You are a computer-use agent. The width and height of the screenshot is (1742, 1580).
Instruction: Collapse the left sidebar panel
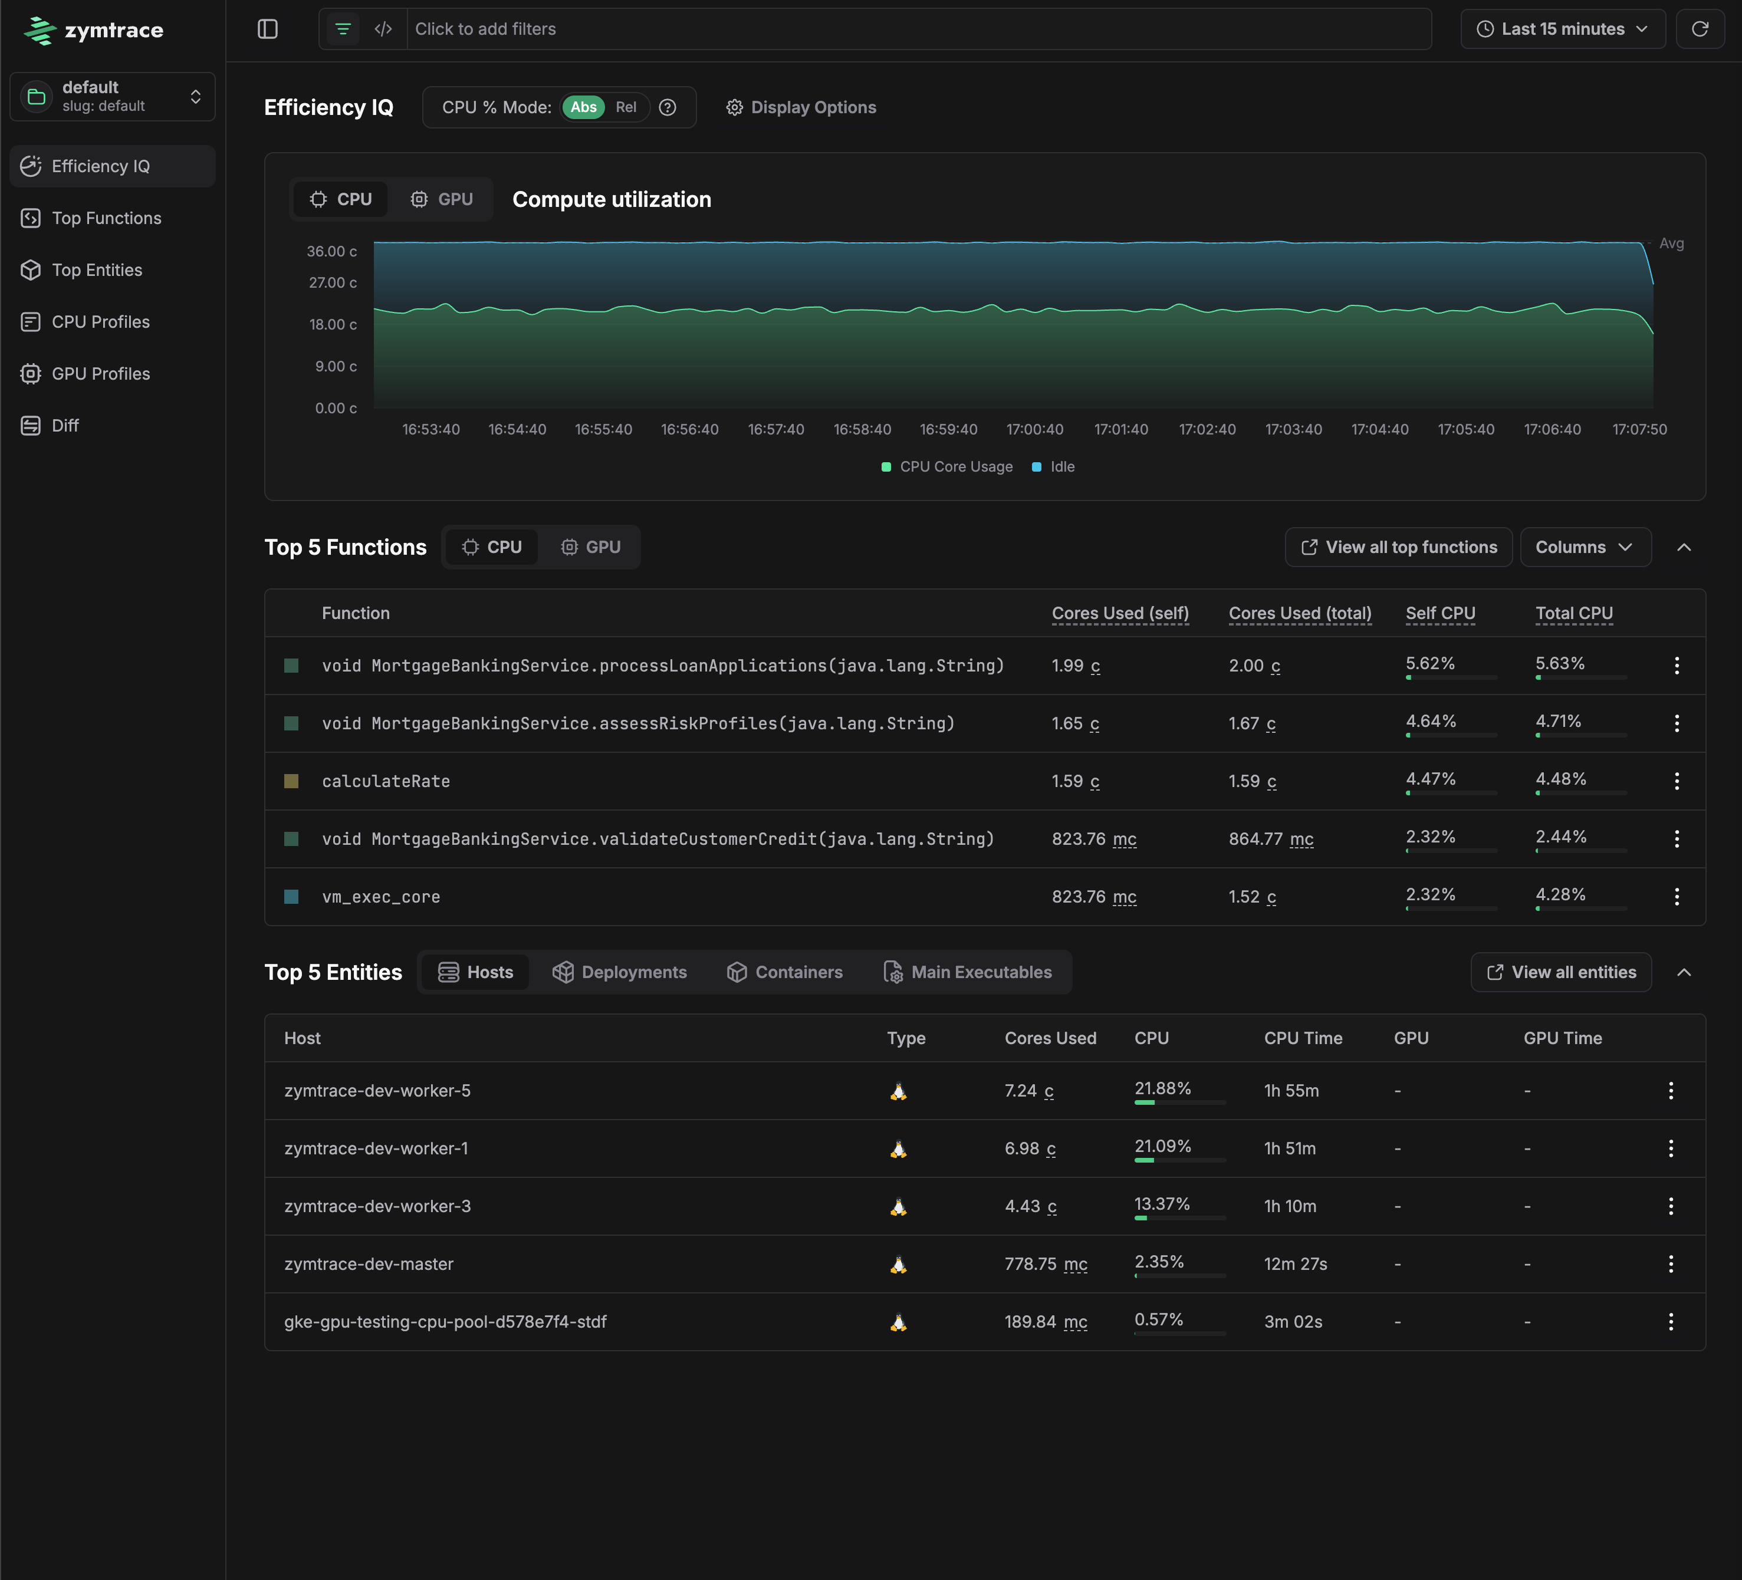[267, 28]
